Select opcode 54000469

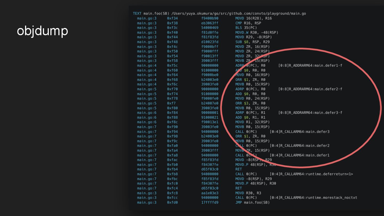pos(210,28)
